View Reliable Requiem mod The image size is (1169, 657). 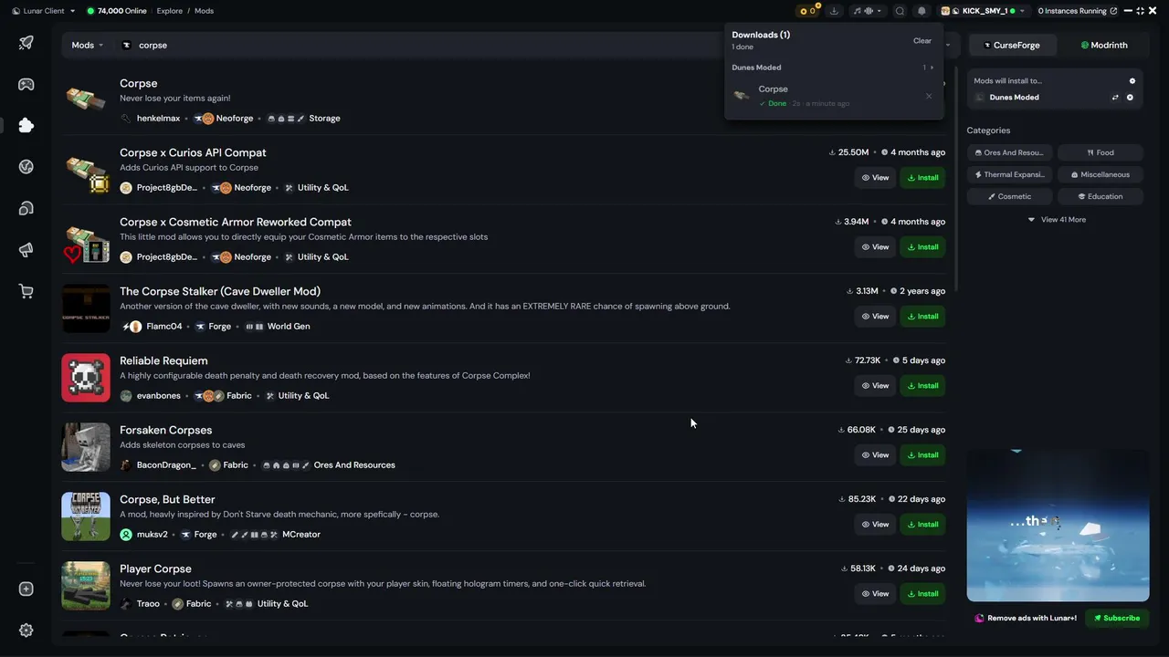coord(875,386)
